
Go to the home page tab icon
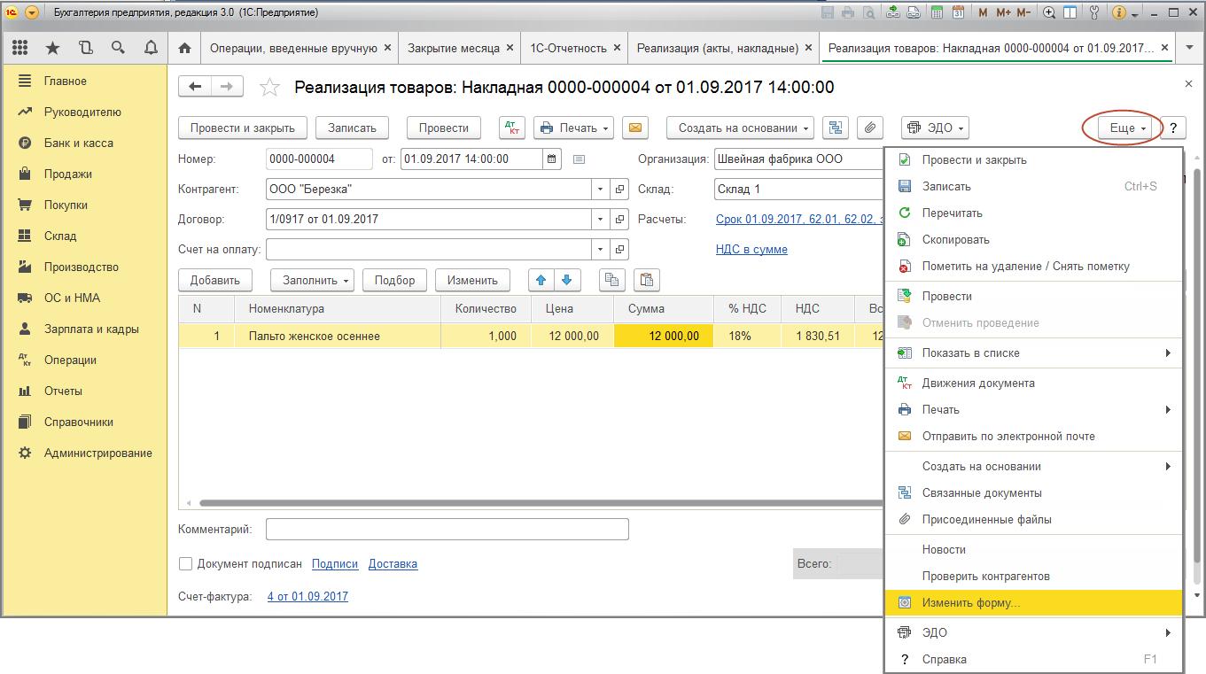184,48
